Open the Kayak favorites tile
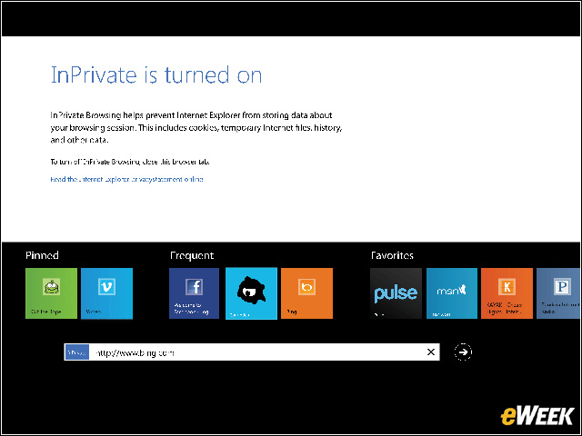Screen dimensions: 582x436 point(507,293)
